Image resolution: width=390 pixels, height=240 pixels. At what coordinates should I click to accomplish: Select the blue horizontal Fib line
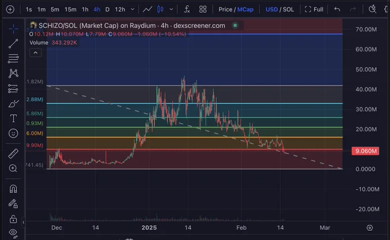[x=265, y=34]
